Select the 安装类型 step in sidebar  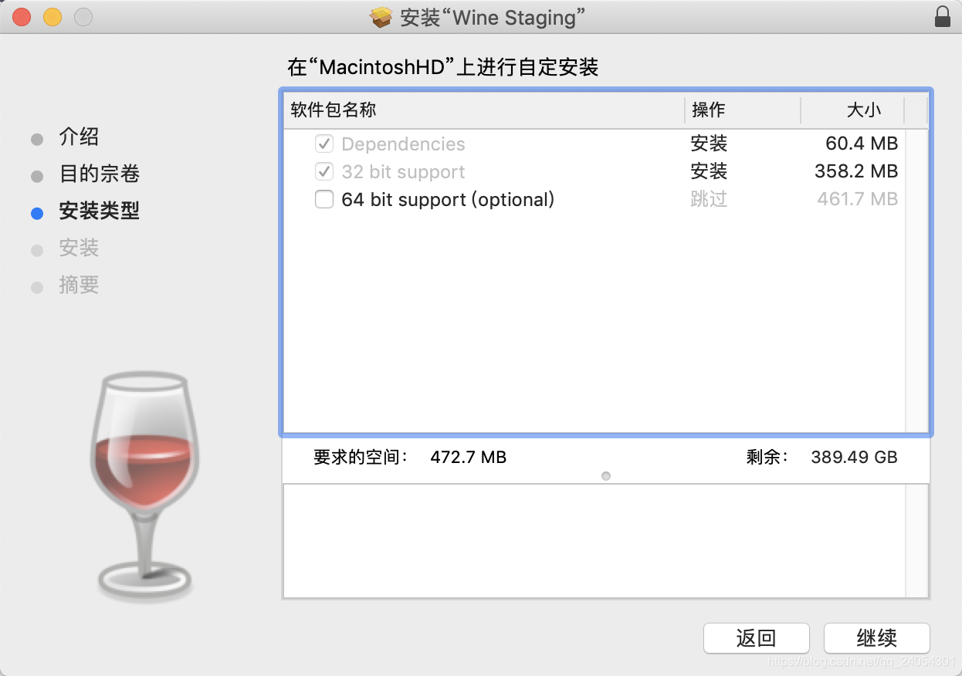tap(99, 211)
